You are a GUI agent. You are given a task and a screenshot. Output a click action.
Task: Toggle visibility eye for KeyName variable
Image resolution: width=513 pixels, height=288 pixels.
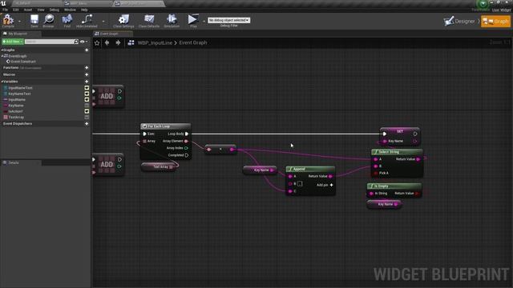[x=87, y=106]
